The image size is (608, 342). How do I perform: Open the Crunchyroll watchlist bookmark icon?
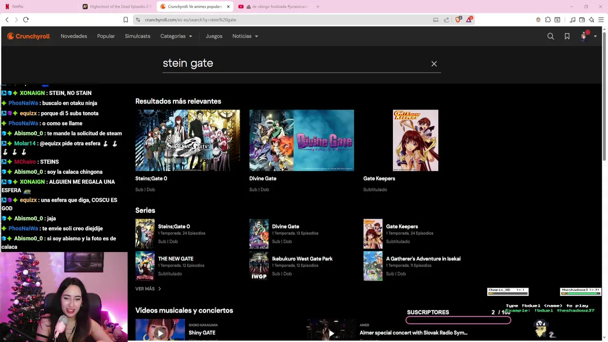tap(567, 36)
